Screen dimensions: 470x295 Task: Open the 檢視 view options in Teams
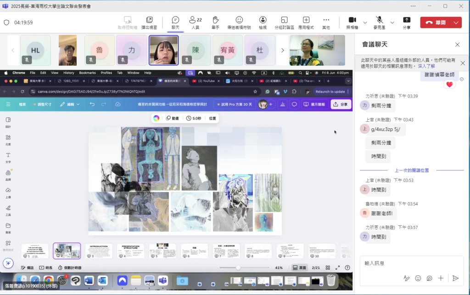(x=263, y=23)
